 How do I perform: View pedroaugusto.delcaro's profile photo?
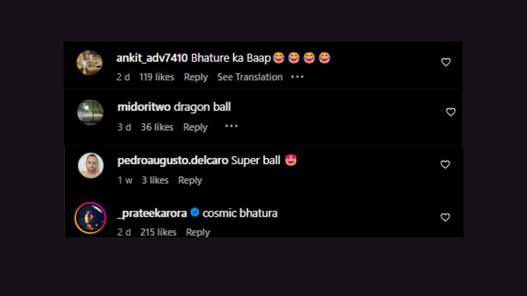coord(91,165)
